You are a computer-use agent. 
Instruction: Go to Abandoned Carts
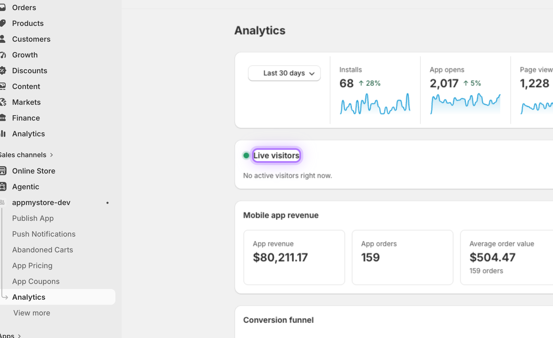43,250
